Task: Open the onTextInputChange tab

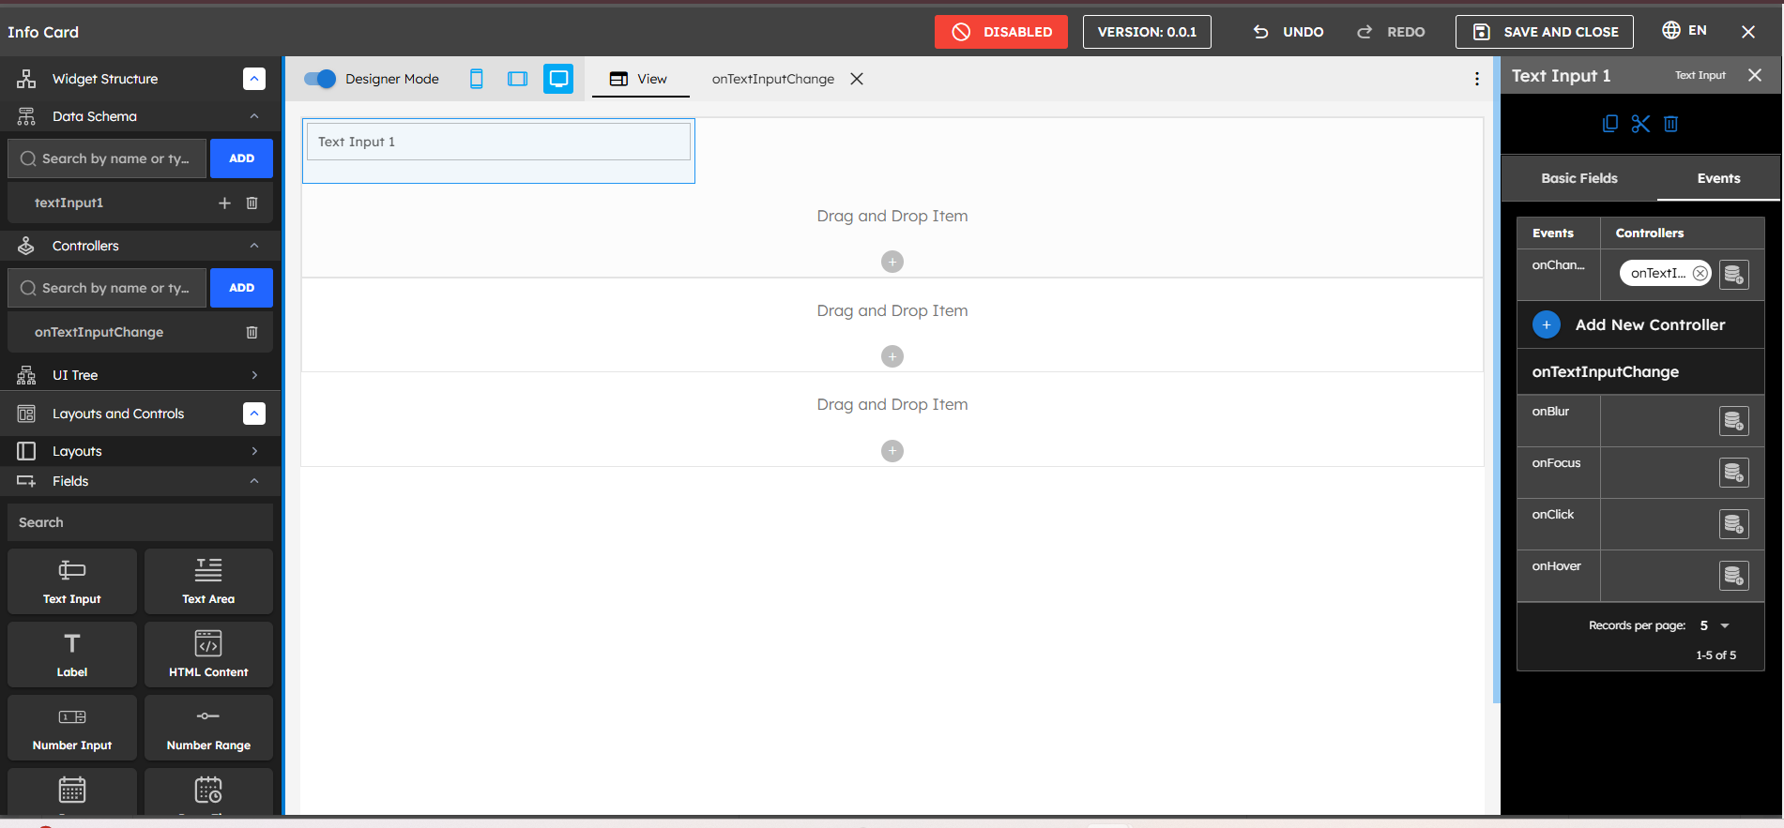Action: pyautogui.click(x=772, y=79)
